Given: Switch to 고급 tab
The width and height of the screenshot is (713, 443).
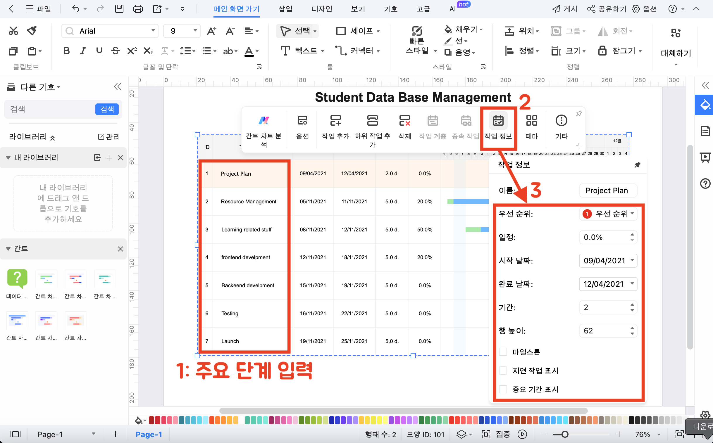Looking at the screenshot, I should [423, 9].
